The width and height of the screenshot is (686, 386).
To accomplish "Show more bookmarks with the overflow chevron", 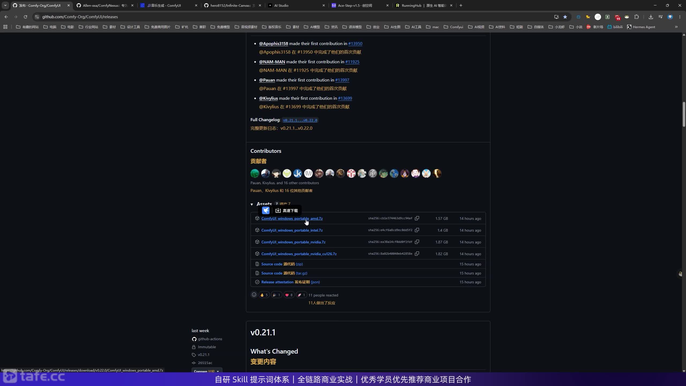I will (676, 27).
